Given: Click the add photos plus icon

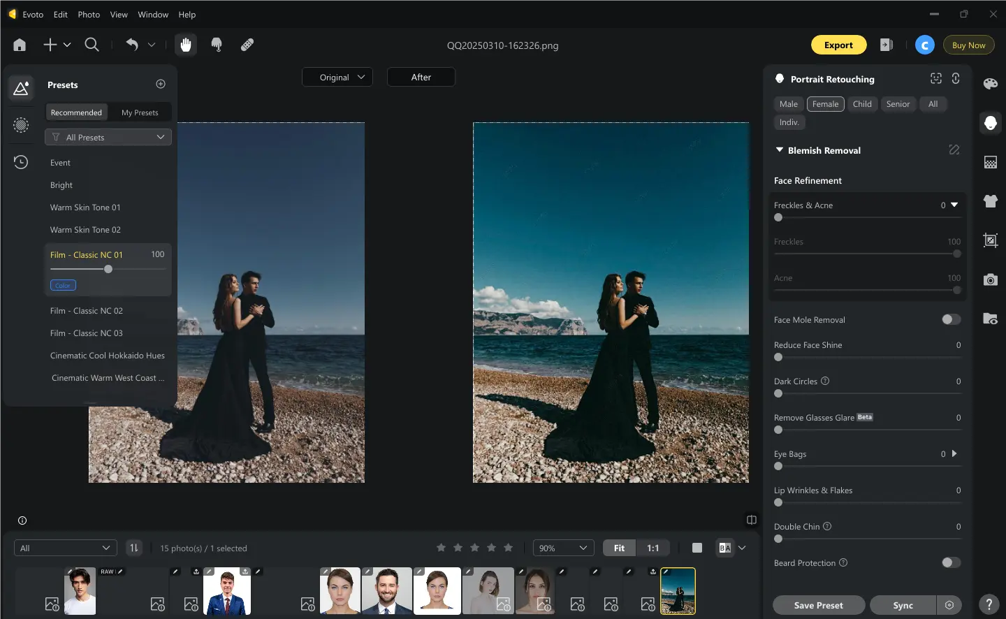Looking at the screenshot, I should tap(50, 45).
